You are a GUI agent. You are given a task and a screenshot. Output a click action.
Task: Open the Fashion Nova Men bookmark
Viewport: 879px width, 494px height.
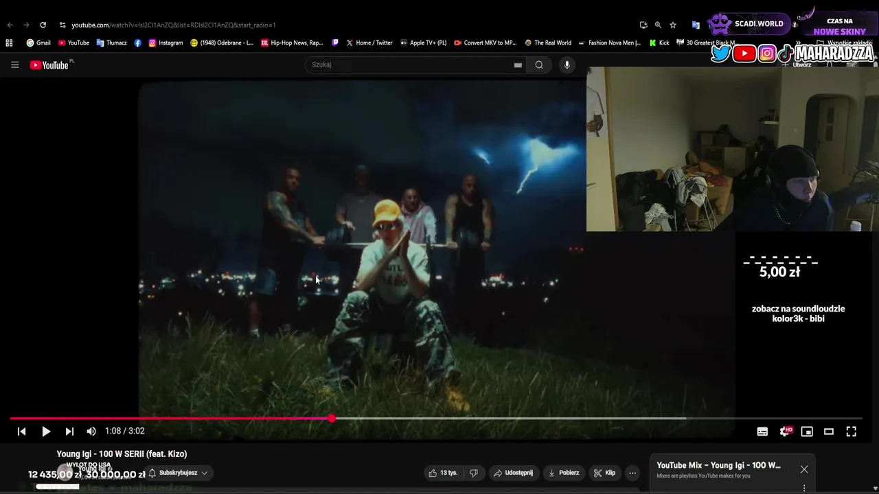pyautogui.click(x=609, y=43)
